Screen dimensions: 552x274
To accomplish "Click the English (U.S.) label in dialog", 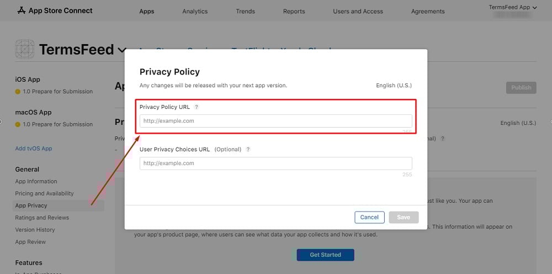I will [394, 86].
